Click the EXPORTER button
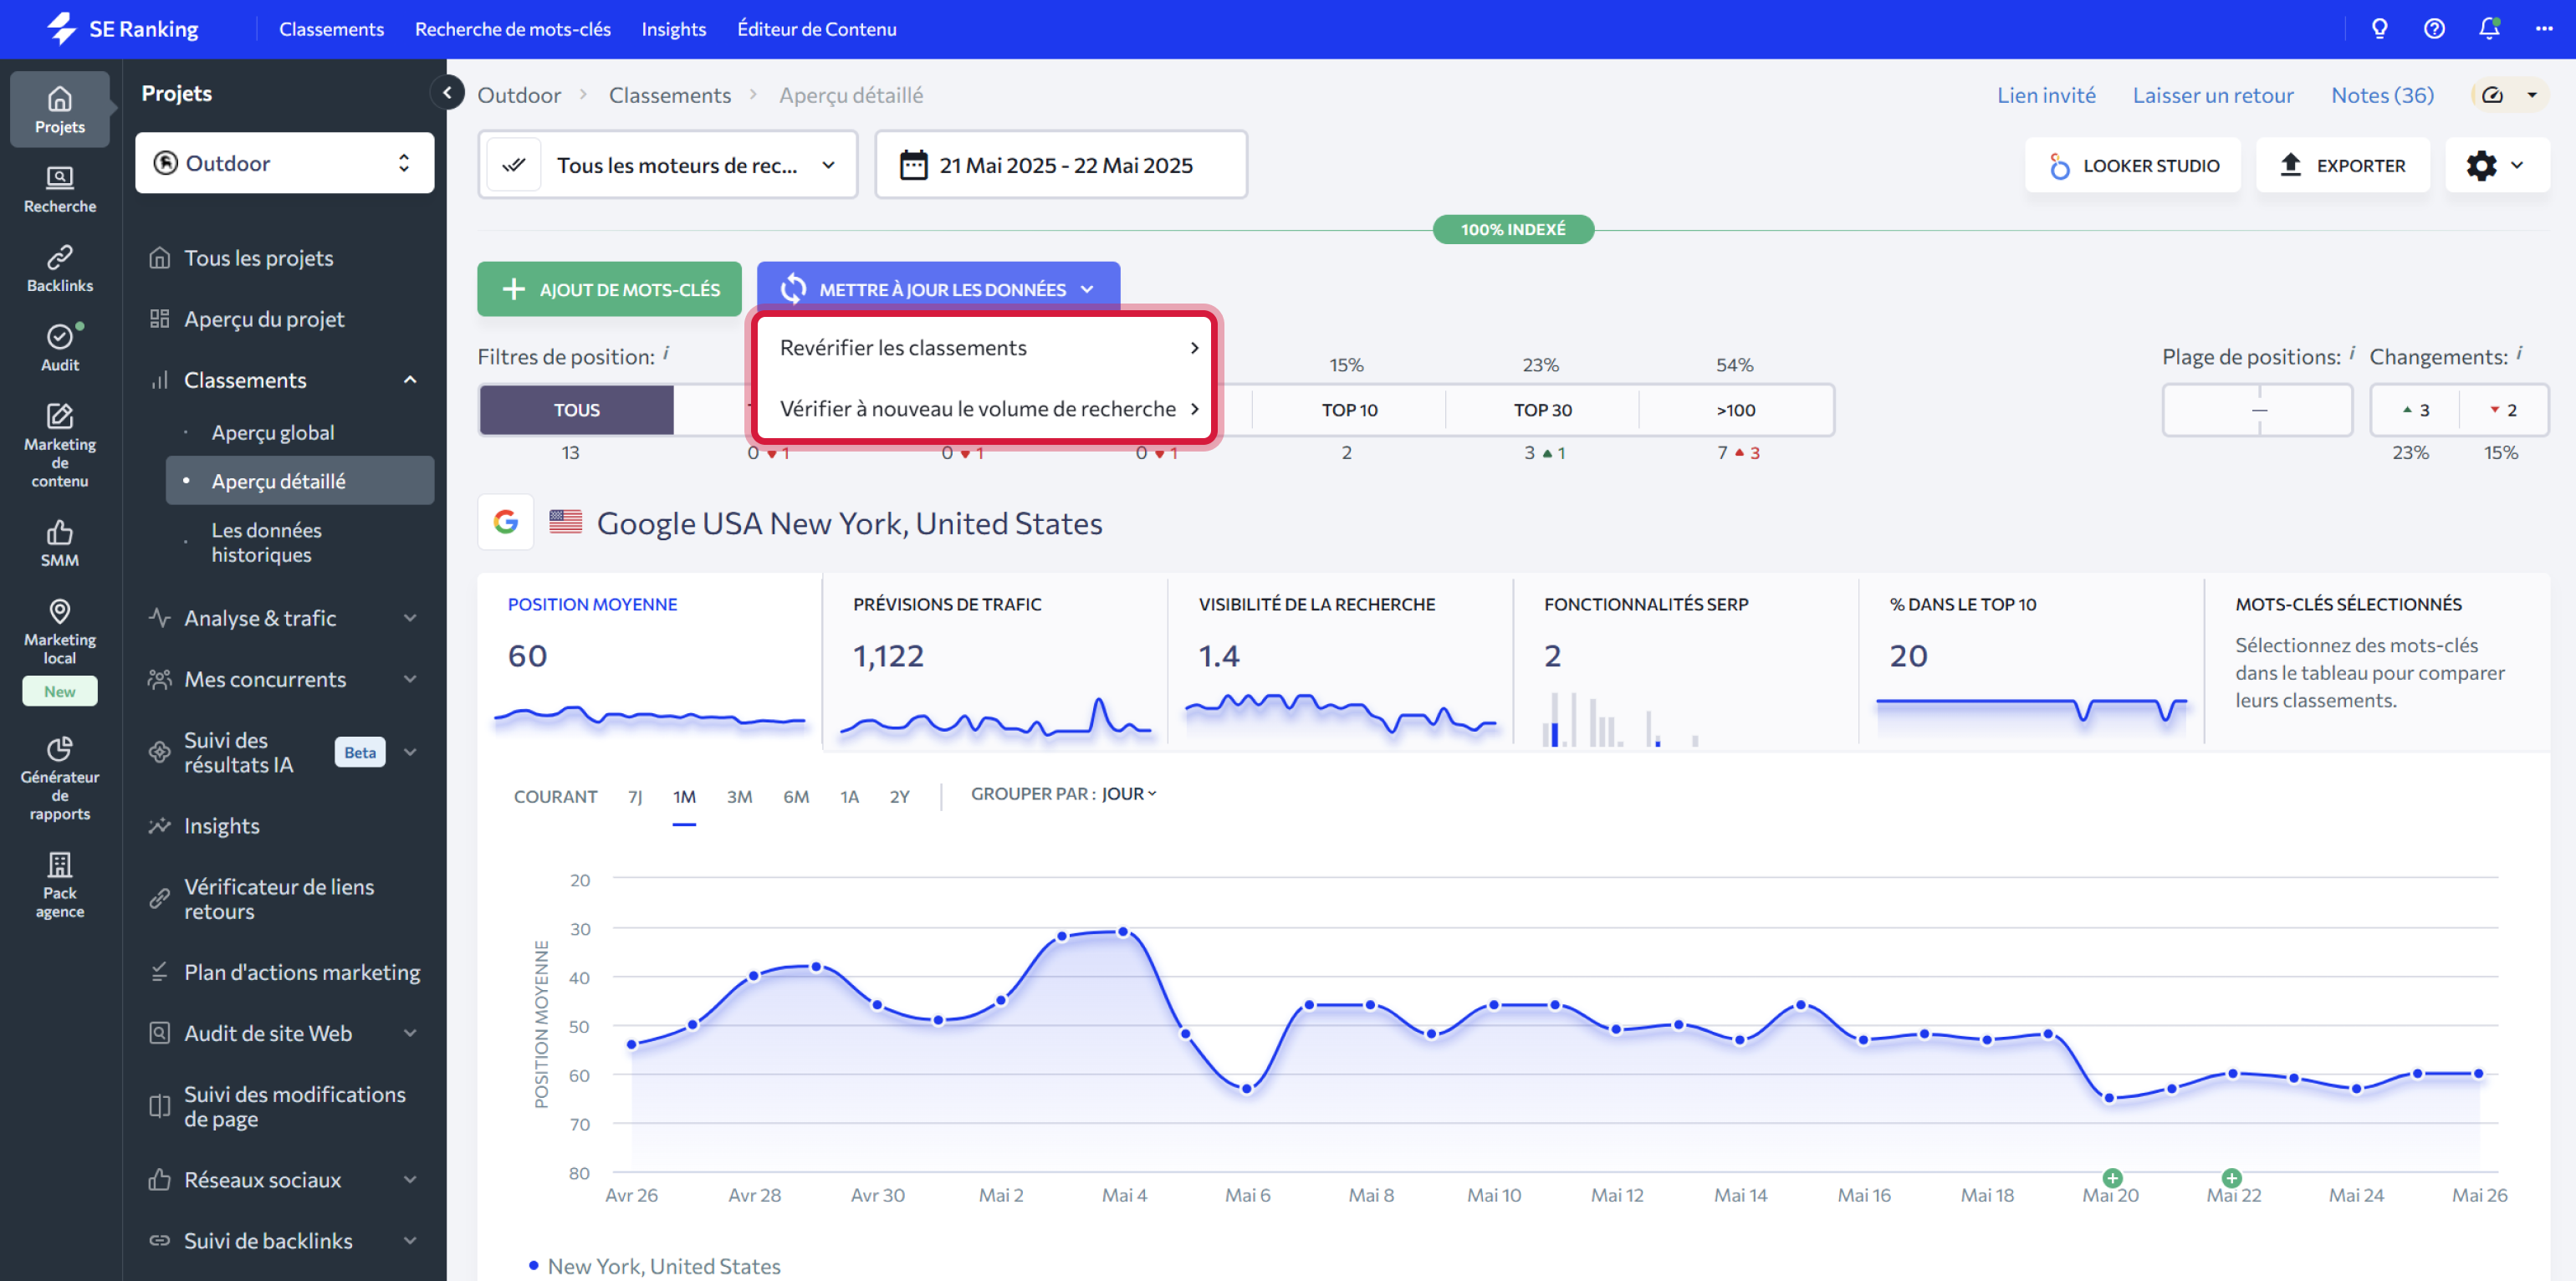This screenshot has height=1281, width=2576. coord(2342,165)
